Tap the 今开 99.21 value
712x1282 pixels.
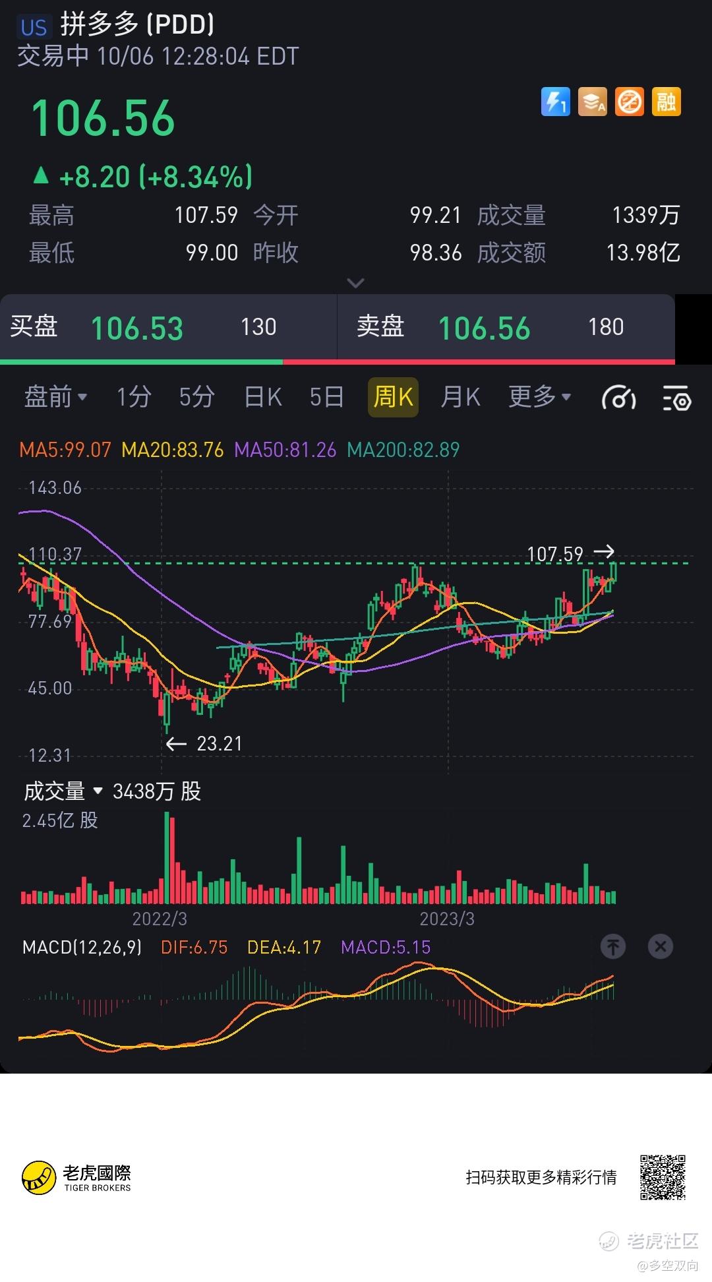tap(435, 215)
